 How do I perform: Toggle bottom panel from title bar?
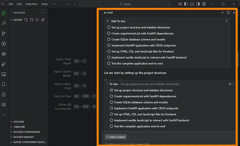click(192, 4)
